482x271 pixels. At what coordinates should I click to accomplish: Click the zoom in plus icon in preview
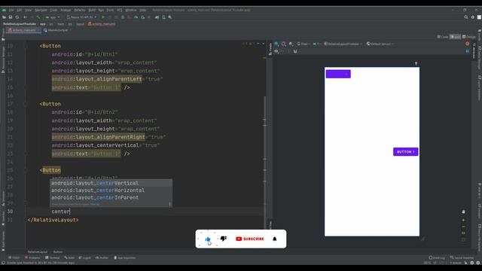[x=463, y=220]
